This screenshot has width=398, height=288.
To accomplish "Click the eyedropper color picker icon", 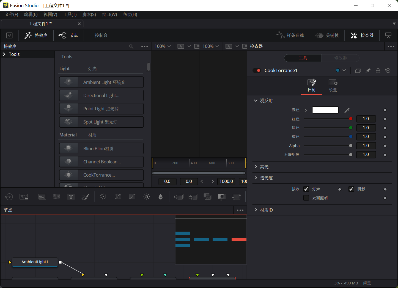I will 347,110.
